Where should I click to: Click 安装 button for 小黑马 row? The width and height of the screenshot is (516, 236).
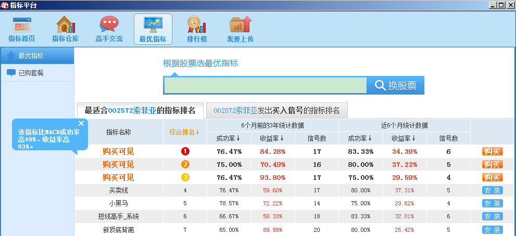[x=492, y=203]
